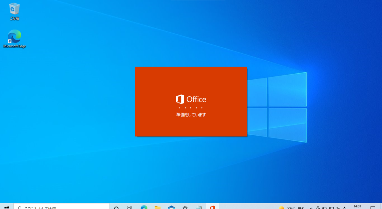Click the 準備をしています status text
Image resolution: width=382 pixels, height=209 pixels.
click(191, 115)
